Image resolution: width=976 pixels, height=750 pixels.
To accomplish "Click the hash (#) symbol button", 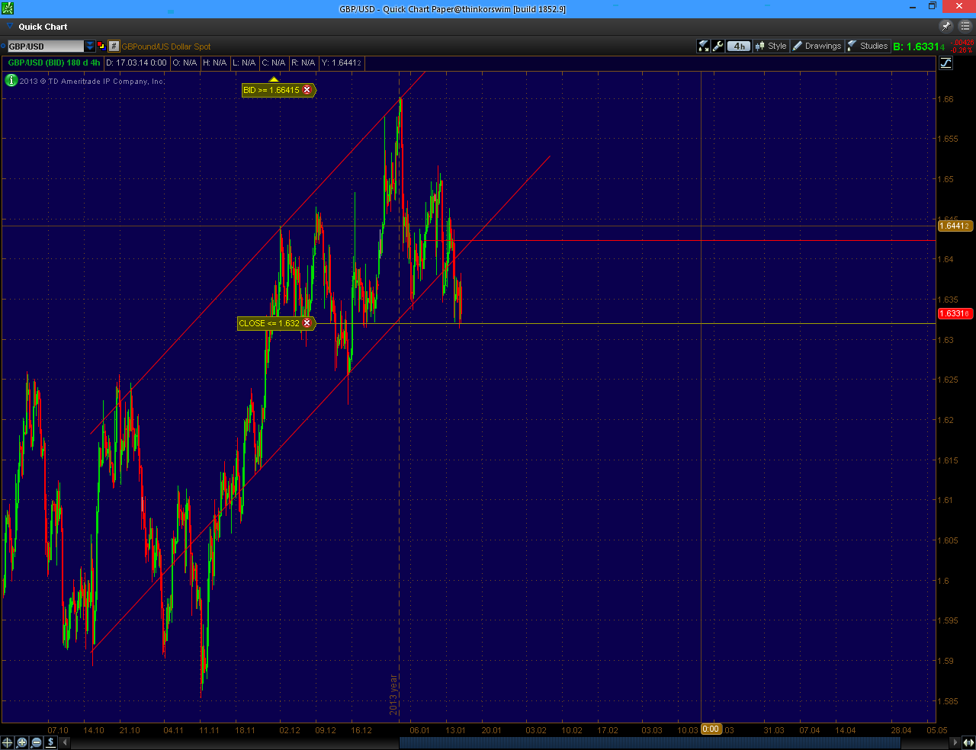I will click(114, 46).
